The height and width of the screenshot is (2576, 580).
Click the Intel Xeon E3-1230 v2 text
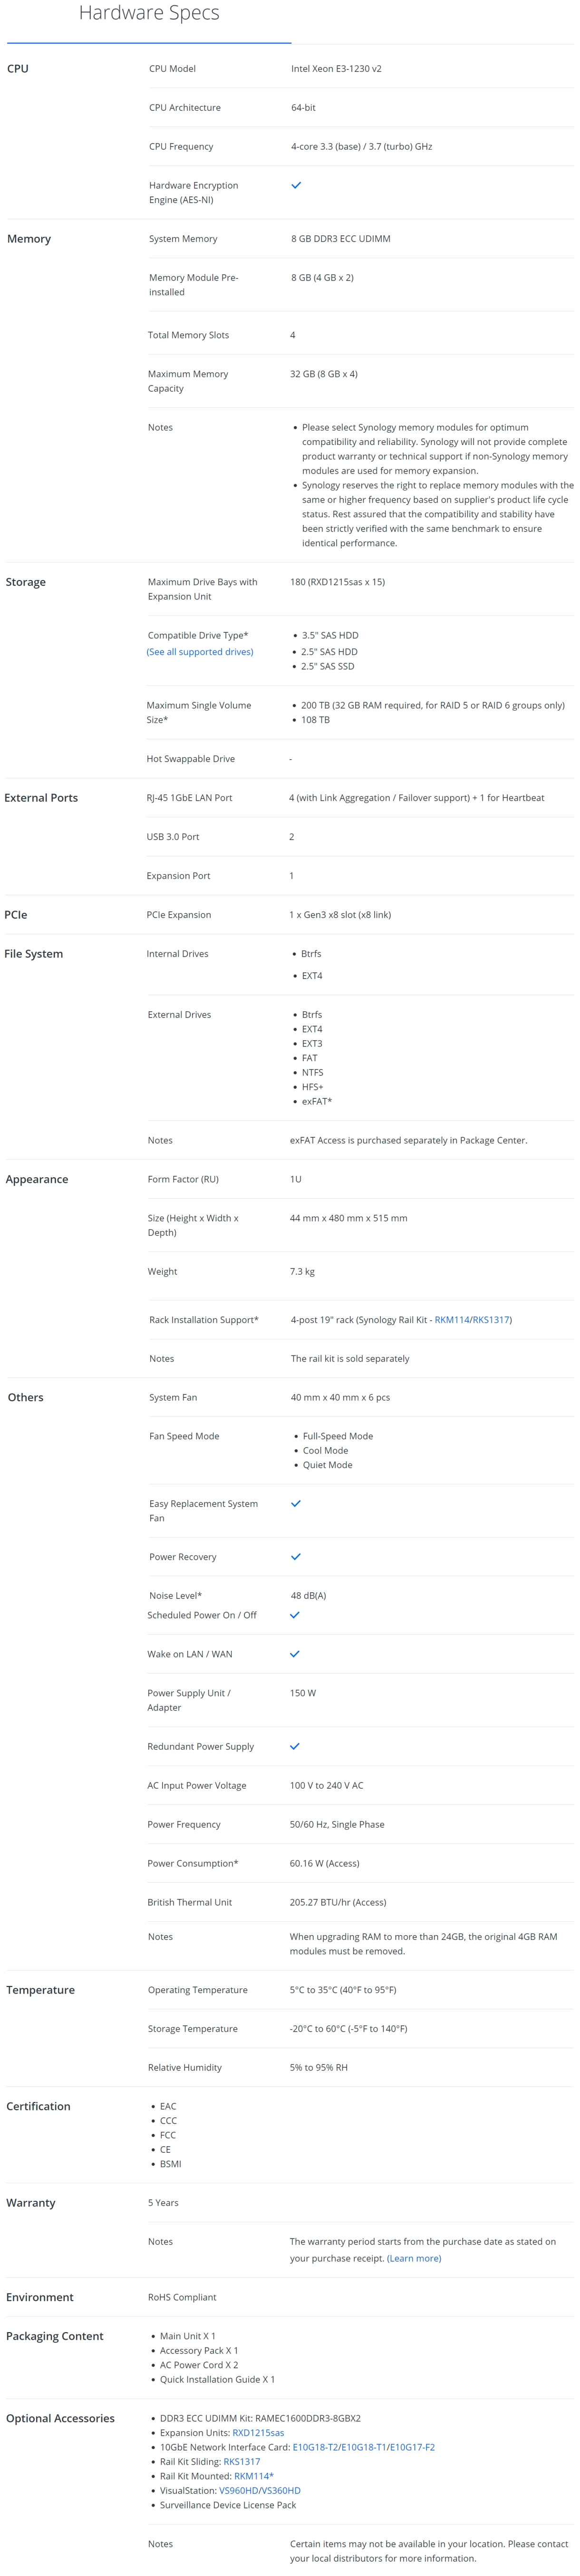tap(336, 69)
